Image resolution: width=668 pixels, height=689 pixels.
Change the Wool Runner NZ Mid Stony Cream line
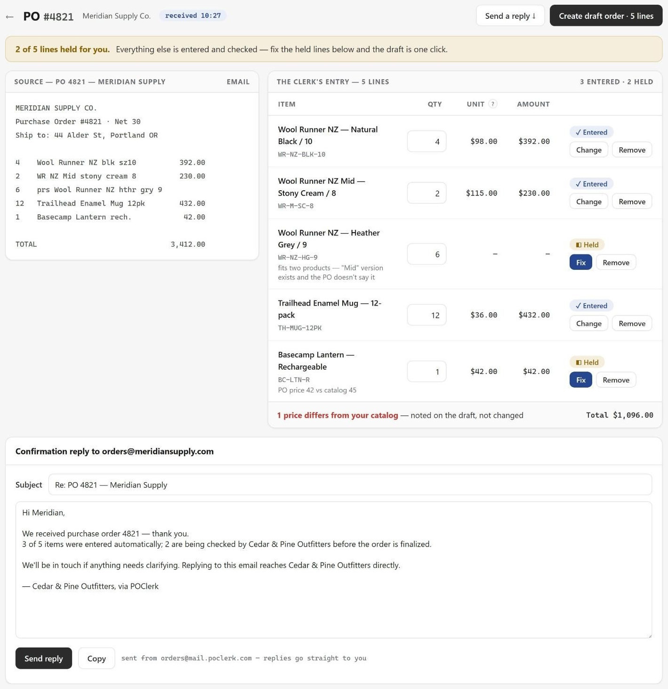click(588, 202)
